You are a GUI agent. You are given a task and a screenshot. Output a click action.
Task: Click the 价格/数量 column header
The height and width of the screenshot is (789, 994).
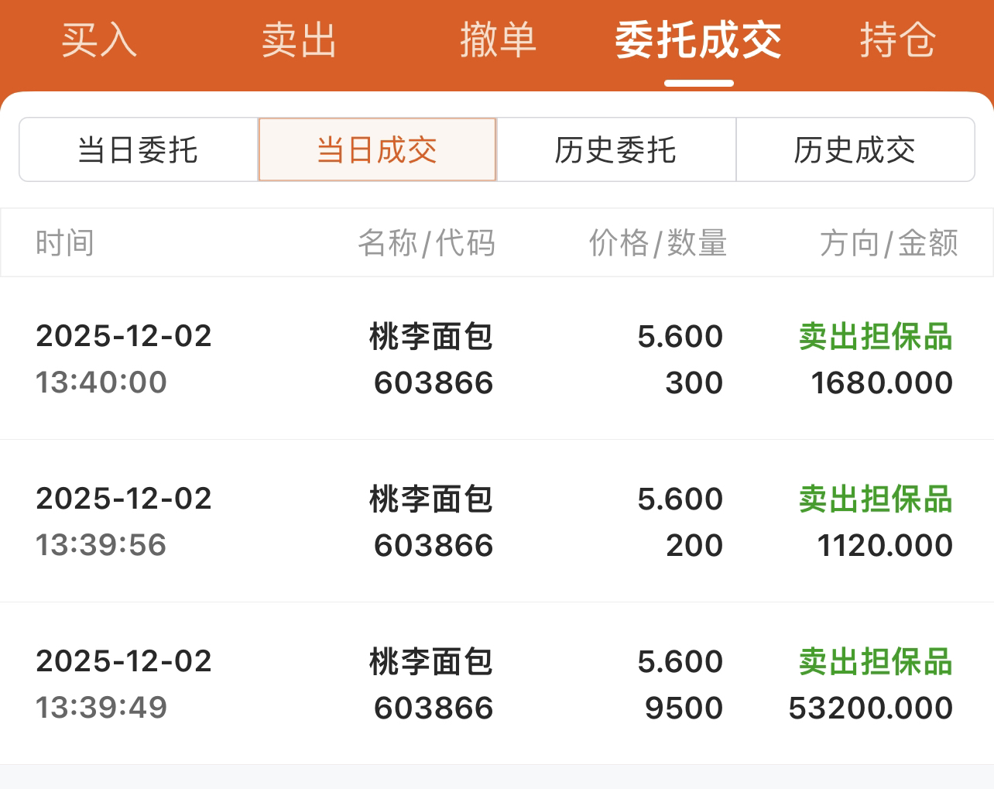pos(658,243)
